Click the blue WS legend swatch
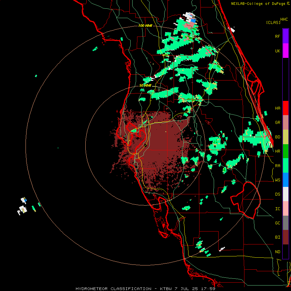This screenshot has width=291, height=291. point(286,180)
